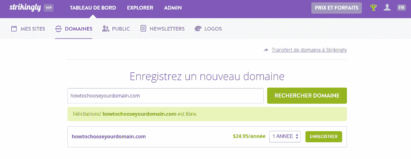
Task: Click the Newsletters document icon
Action: pos(144,29)
